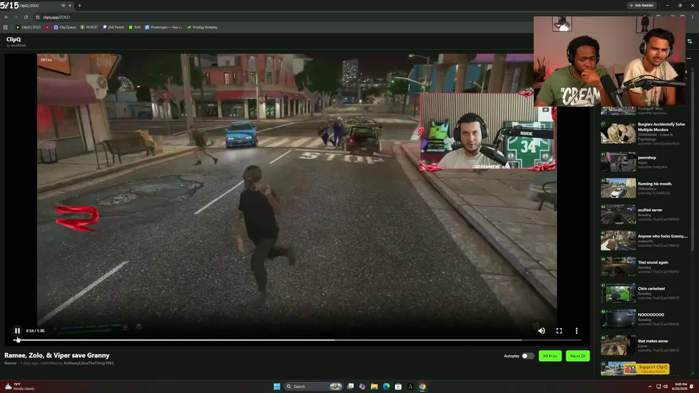Enter fullscreen mode on the video player
Viewport: 699px width, 393px height.
559,331
